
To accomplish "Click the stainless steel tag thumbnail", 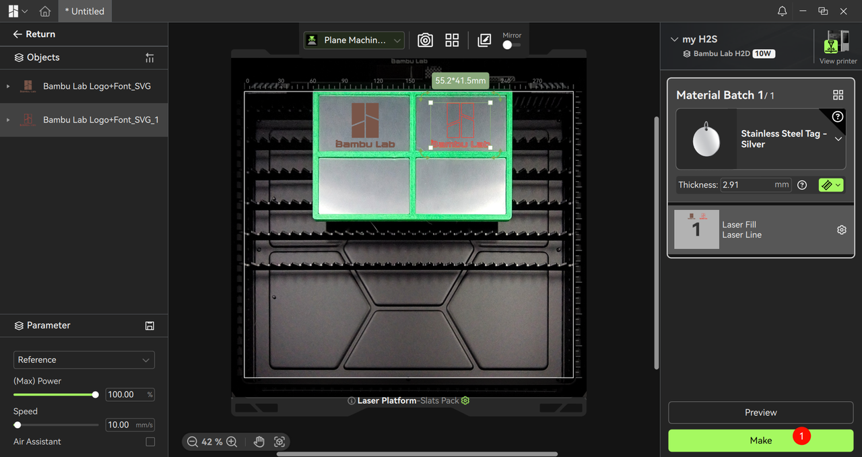I will [x=706, y=139].
